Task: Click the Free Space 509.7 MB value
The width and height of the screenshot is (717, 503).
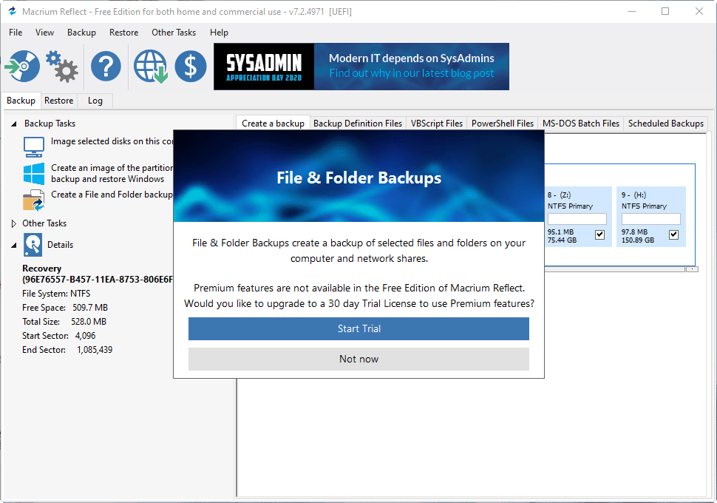Action: coord(90,308)
